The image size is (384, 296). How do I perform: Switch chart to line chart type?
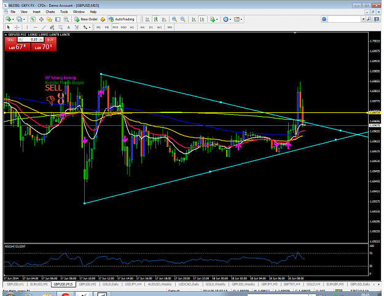pyautogui.click(x=164, y=19)
